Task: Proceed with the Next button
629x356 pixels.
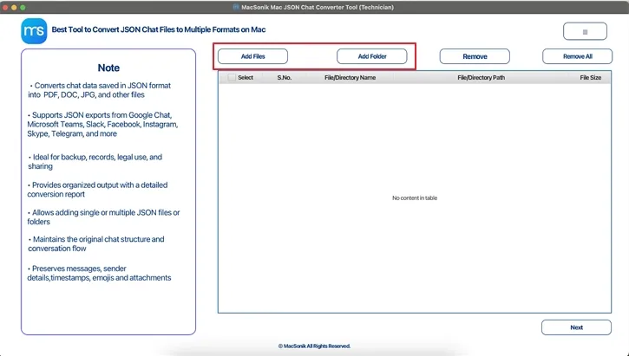Action: click(x=576, y=327)
